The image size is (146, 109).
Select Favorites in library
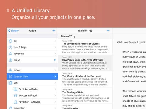pos(19,54)
